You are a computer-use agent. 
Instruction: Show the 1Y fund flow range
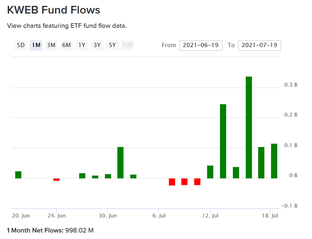[x=82, y=45]
